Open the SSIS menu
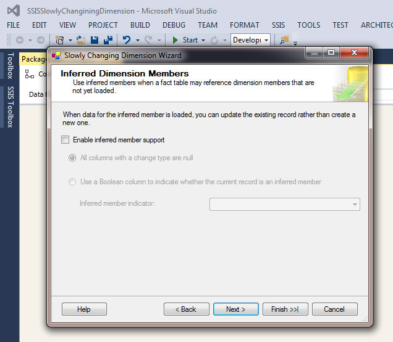Screen dimensions: 393x342 [x=278, y=25]
